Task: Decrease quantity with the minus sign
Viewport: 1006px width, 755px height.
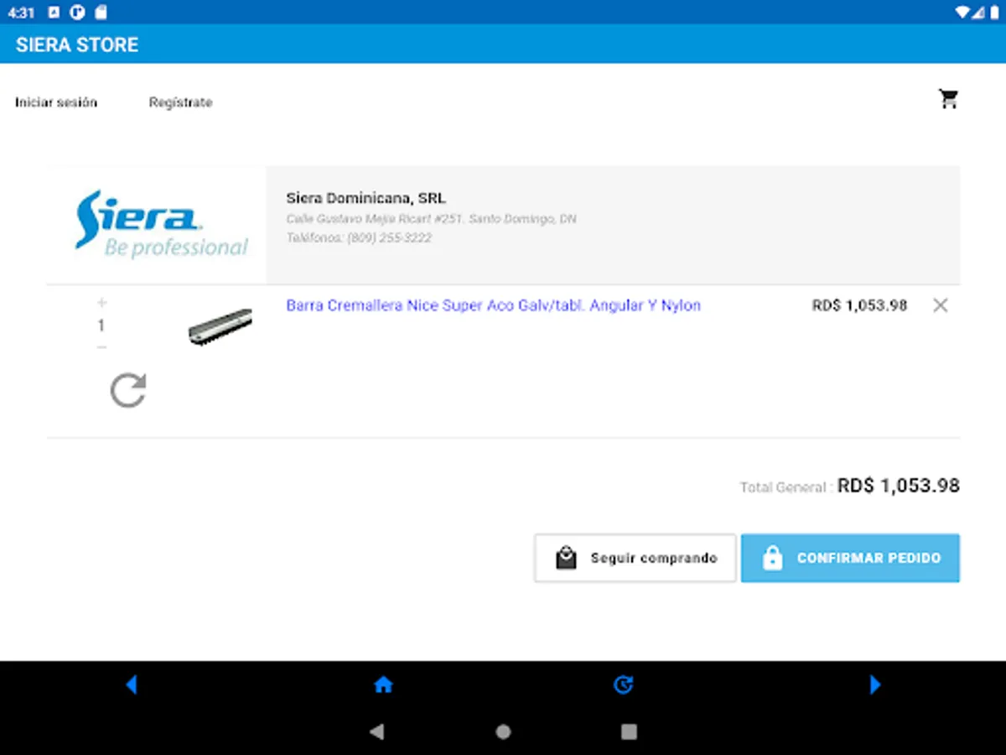Action: click(101, 347)
